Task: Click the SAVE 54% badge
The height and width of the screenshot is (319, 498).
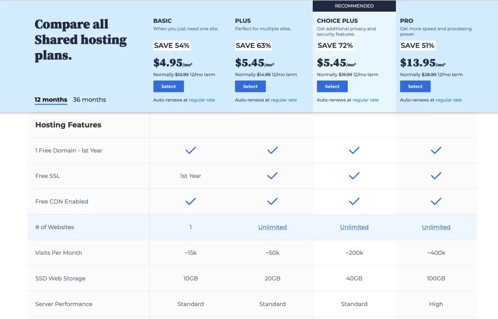Action: coord(172,45)
